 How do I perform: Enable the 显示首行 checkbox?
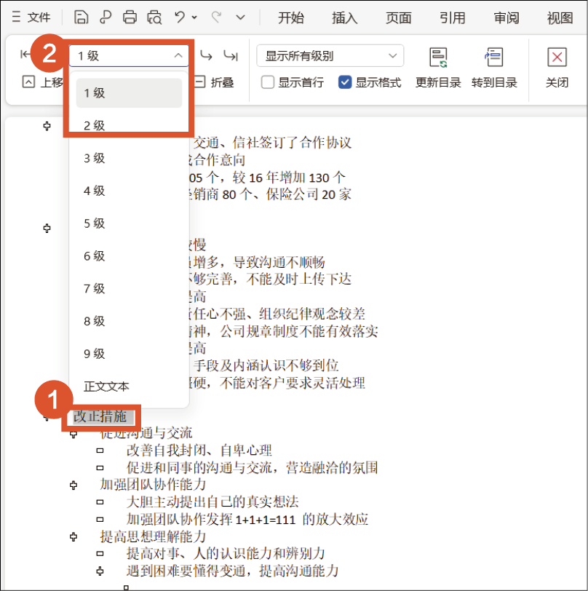click(x=268, y=82)
